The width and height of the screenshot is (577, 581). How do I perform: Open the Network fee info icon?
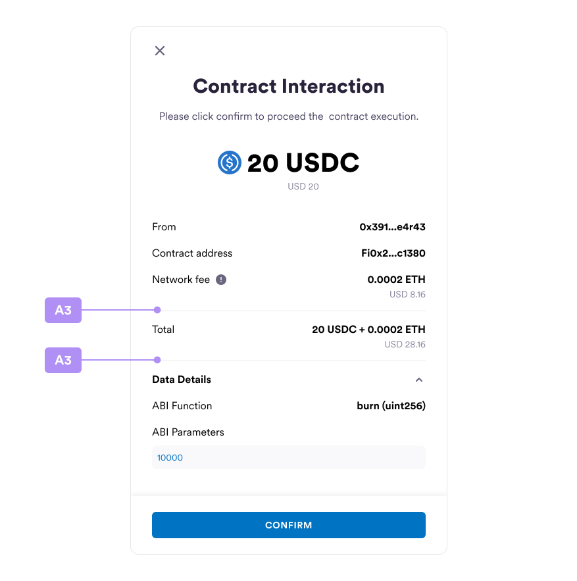(x=221, y=280)
